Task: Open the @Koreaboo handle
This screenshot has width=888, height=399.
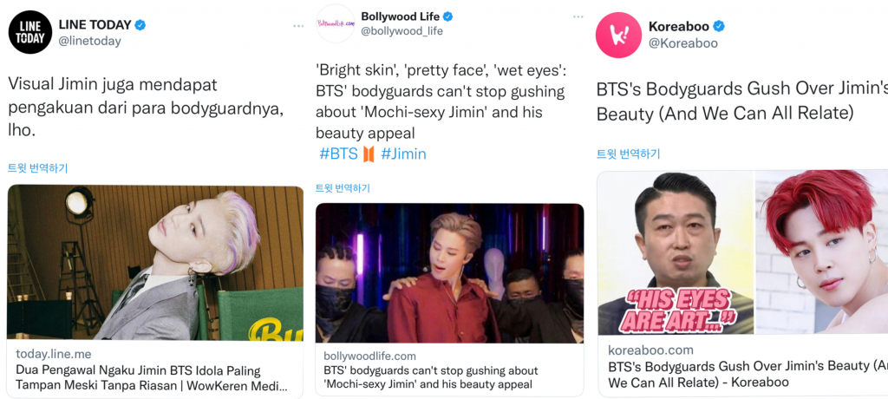Action: (683, 43)
